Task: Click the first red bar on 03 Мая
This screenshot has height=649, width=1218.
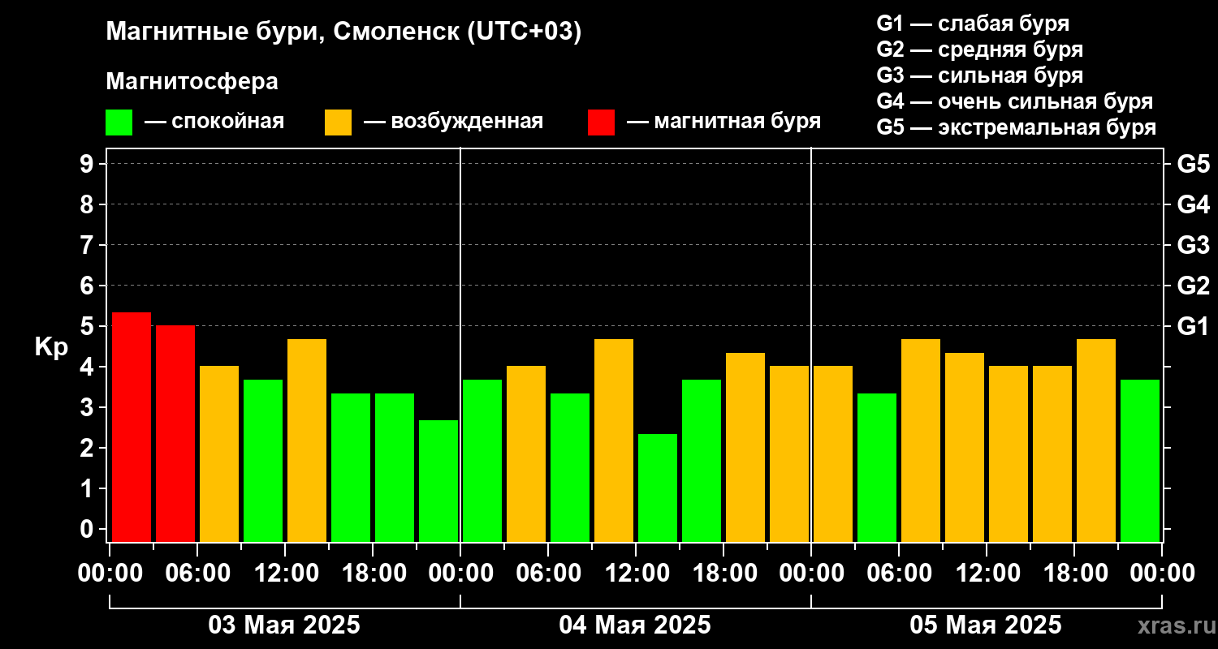Action: point(132,427)
